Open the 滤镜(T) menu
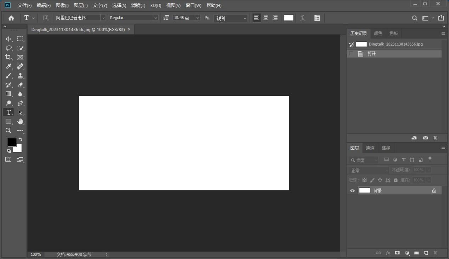 [x=138, y=5]
